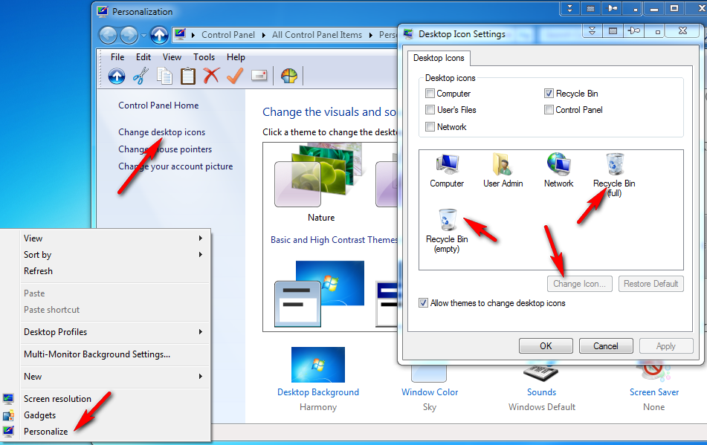Click the scissors Cut toolbar icon
The width and height of the screenshot is (707, 445).
click(141, 76)
